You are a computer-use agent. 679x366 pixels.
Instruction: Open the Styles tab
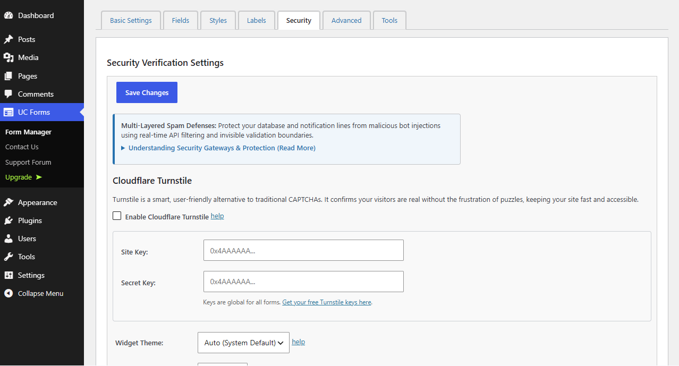(218, 20)
